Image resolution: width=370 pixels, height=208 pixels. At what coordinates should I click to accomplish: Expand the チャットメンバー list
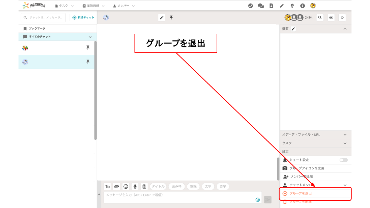[345, 185]
